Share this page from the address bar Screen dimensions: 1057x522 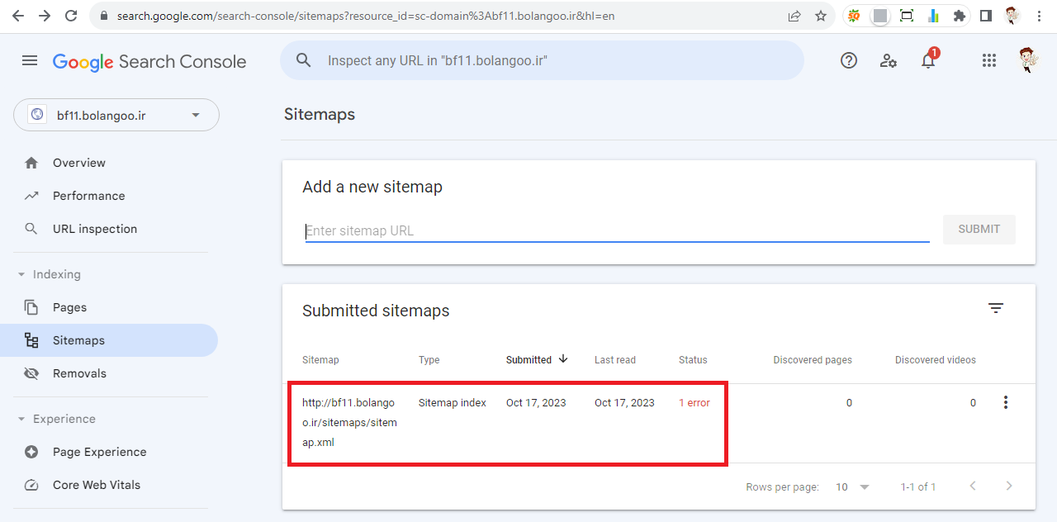[794, 16]
